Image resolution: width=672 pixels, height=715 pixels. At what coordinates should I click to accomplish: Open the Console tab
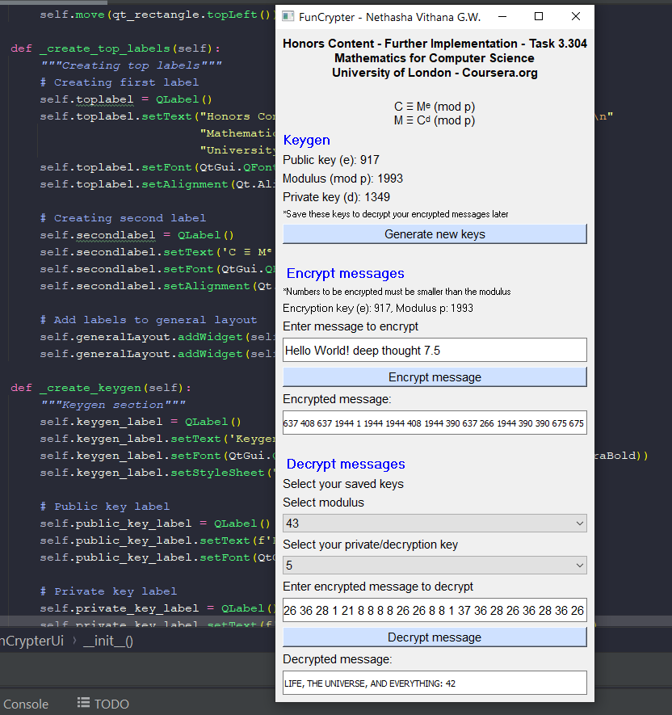(x=24, y=704)
